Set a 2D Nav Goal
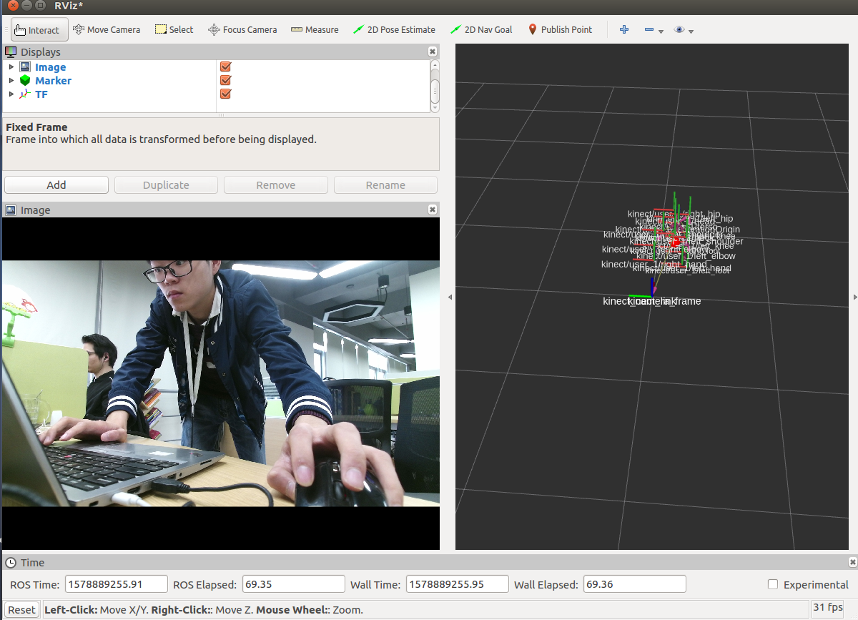Screen dimensions: 858x620 (x=482, y=29)
